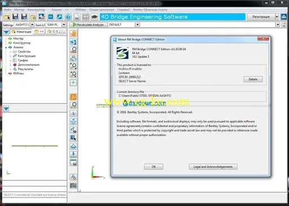Open the Опции просмотра menu
The image size is (289, 206).
(x=102, y=10)
